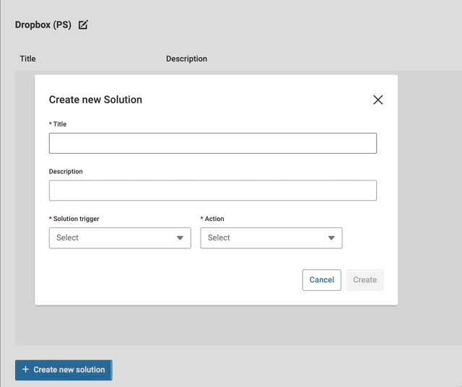Click the Title column header

[x=27, y=58]
